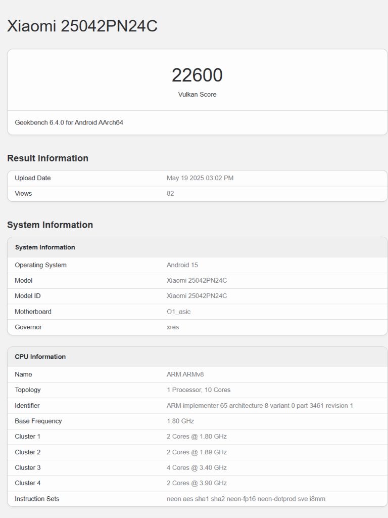Select the Model ID value Xiaomi 25042PN24C
This screenshot has width=388, height=518.
point(197,296)
